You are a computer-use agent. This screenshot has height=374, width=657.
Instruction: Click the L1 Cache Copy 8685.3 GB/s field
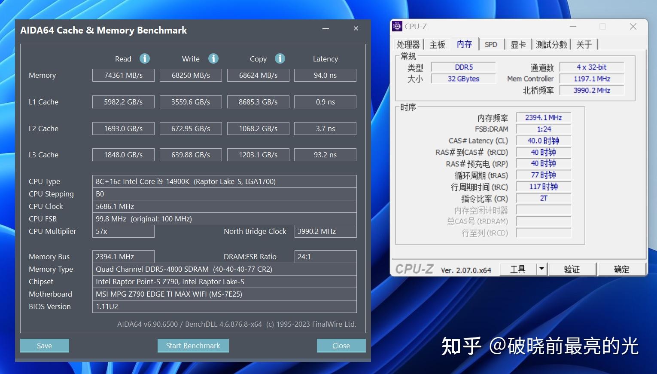click(258, 102)
